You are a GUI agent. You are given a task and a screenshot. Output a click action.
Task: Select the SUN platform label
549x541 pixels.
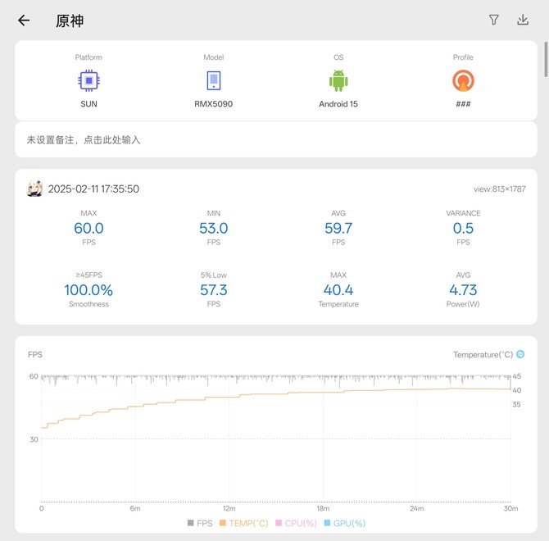[x=88, y=104]
